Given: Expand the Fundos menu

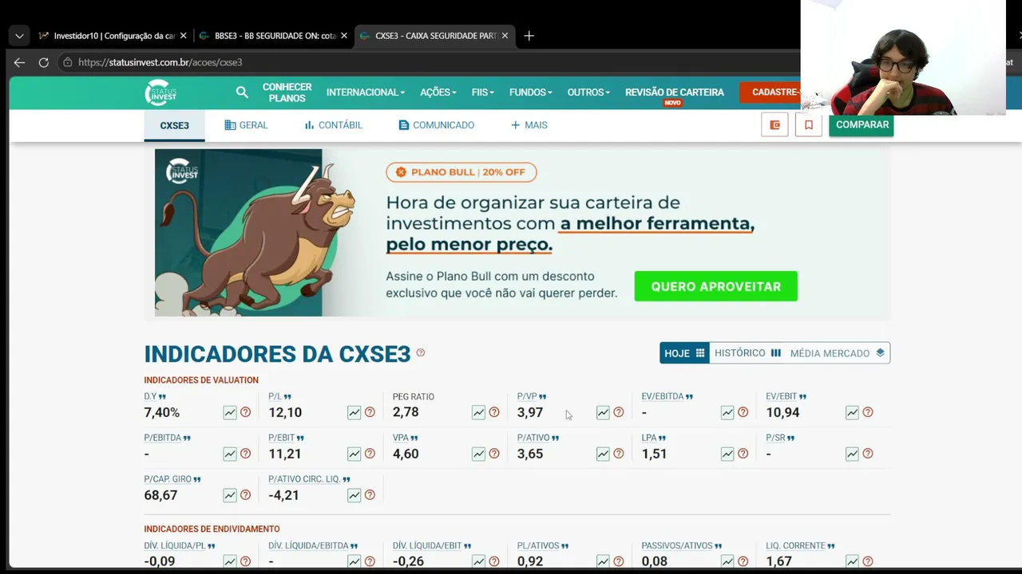Looking at the screenshot, I should (x=531, y=92).
